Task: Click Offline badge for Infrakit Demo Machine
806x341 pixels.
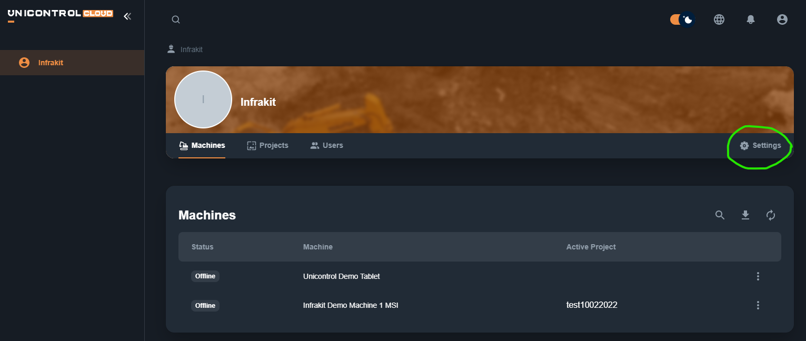Action: pyautogui.click(x=205, y=305)
